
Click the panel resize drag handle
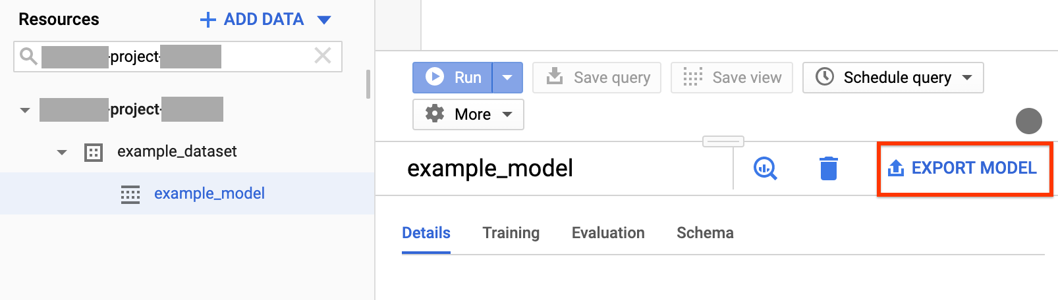point(723,141)
